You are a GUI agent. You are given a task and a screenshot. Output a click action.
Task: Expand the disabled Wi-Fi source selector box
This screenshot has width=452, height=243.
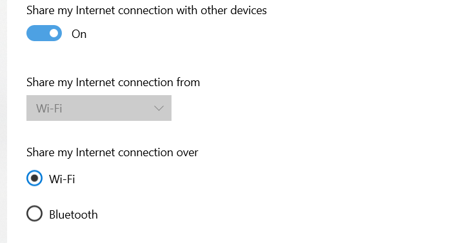(99, 108)
